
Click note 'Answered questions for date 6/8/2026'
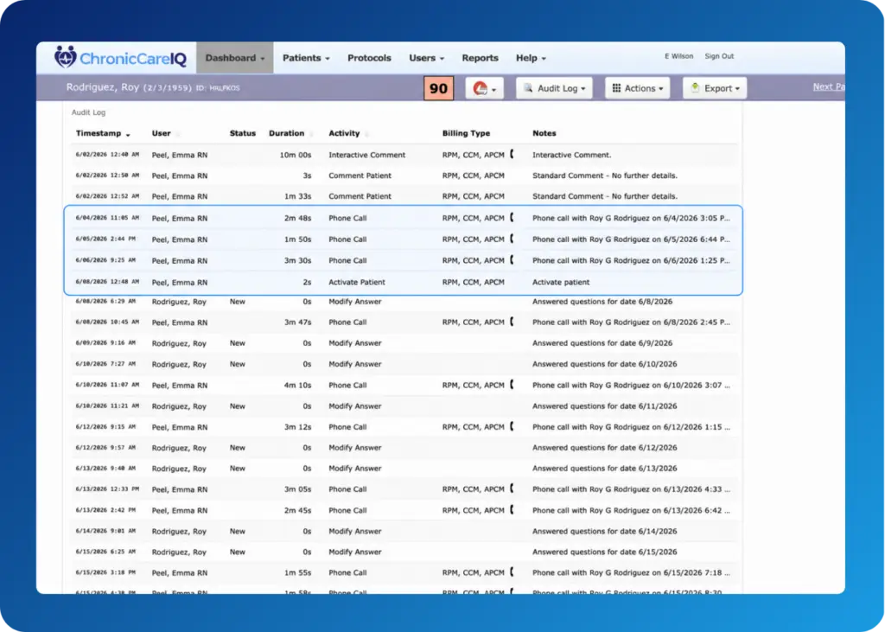click(x=602, y=302)
